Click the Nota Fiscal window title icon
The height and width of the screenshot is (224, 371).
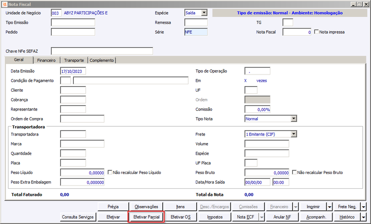coord(5,4)
